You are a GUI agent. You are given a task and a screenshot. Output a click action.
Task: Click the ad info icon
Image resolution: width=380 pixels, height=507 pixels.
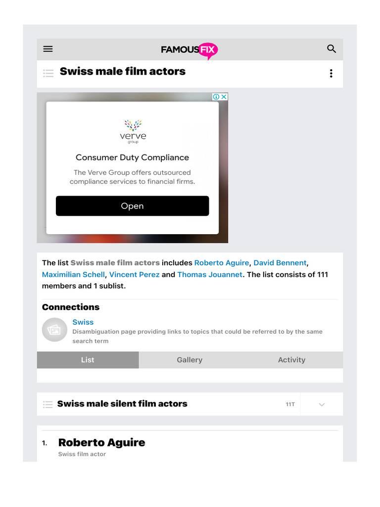pyautogui.click(x=216, y=97)
